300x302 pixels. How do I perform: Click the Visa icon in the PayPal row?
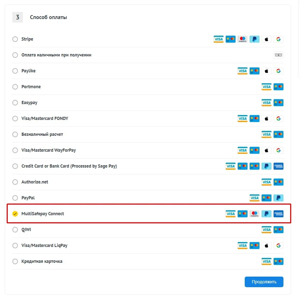[x=254, y=198]
